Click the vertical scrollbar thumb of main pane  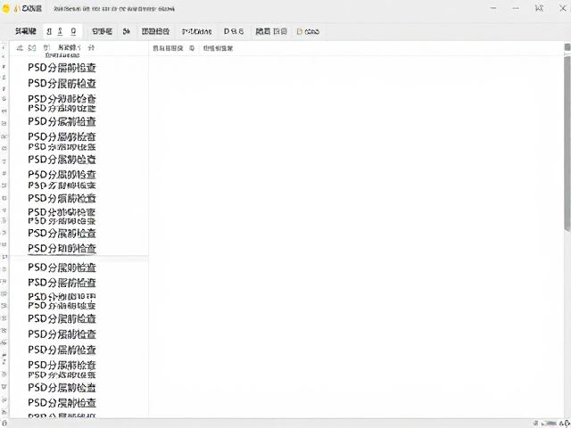[x=567, y=143]
